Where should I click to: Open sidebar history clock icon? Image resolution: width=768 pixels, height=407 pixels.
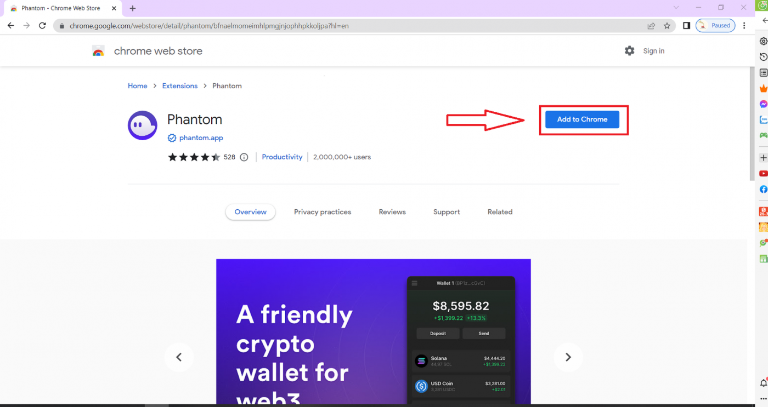763,57
